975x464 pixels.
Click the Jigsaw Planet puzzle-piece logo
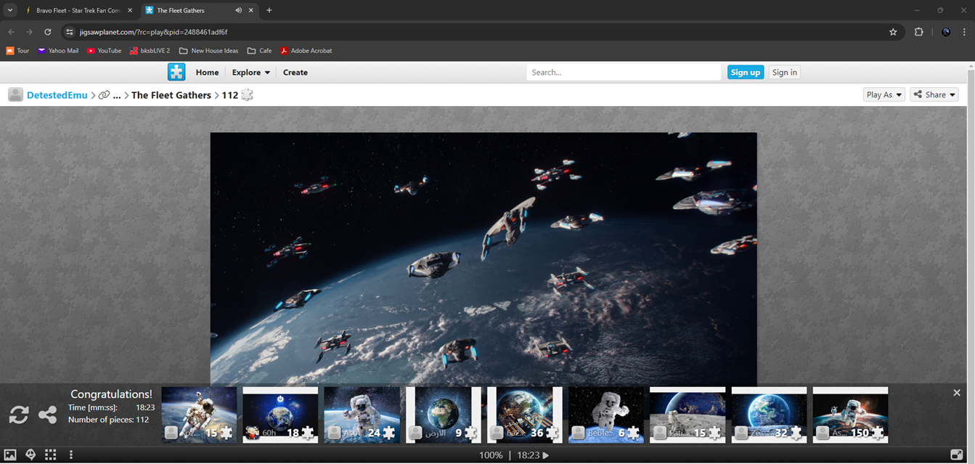click(x=176, y=72)
